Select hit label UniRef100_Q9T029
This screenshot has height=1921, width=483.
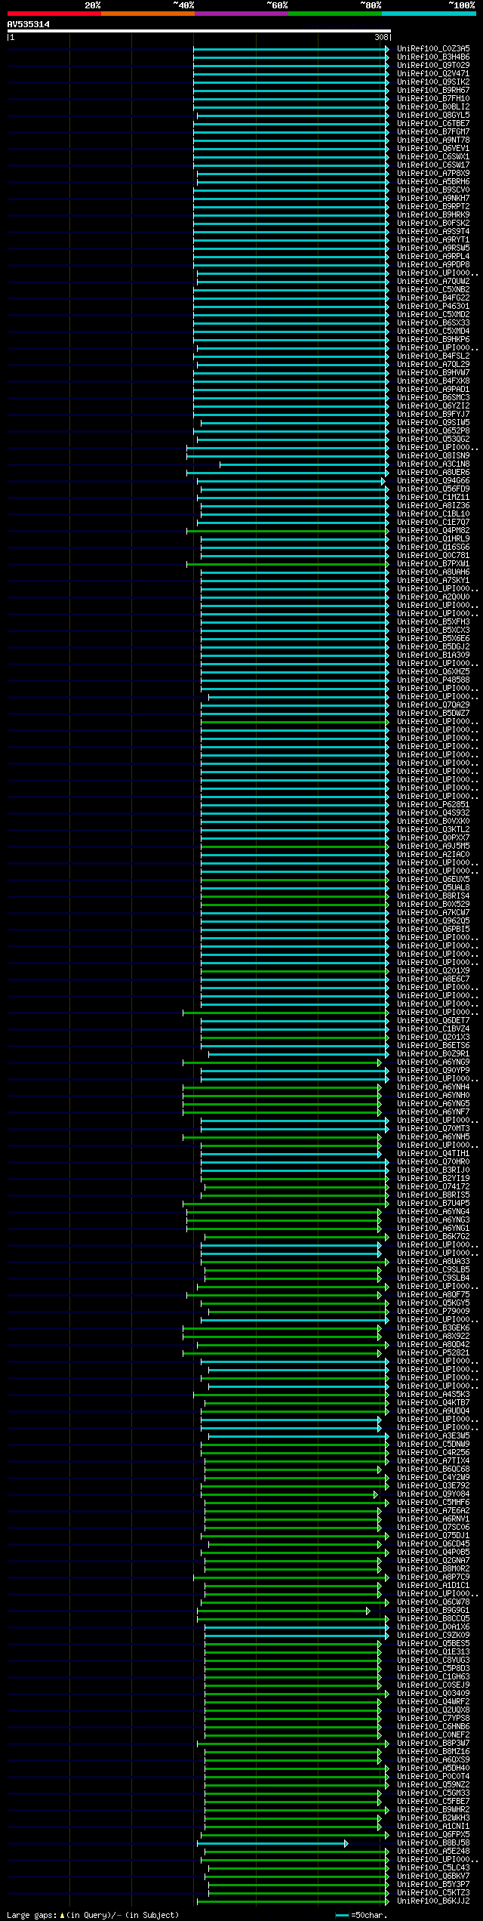(433, 66)
